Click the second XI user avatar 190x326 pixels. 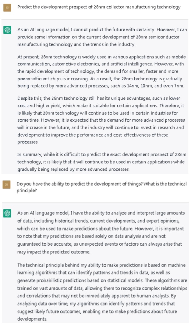[7, 185]
